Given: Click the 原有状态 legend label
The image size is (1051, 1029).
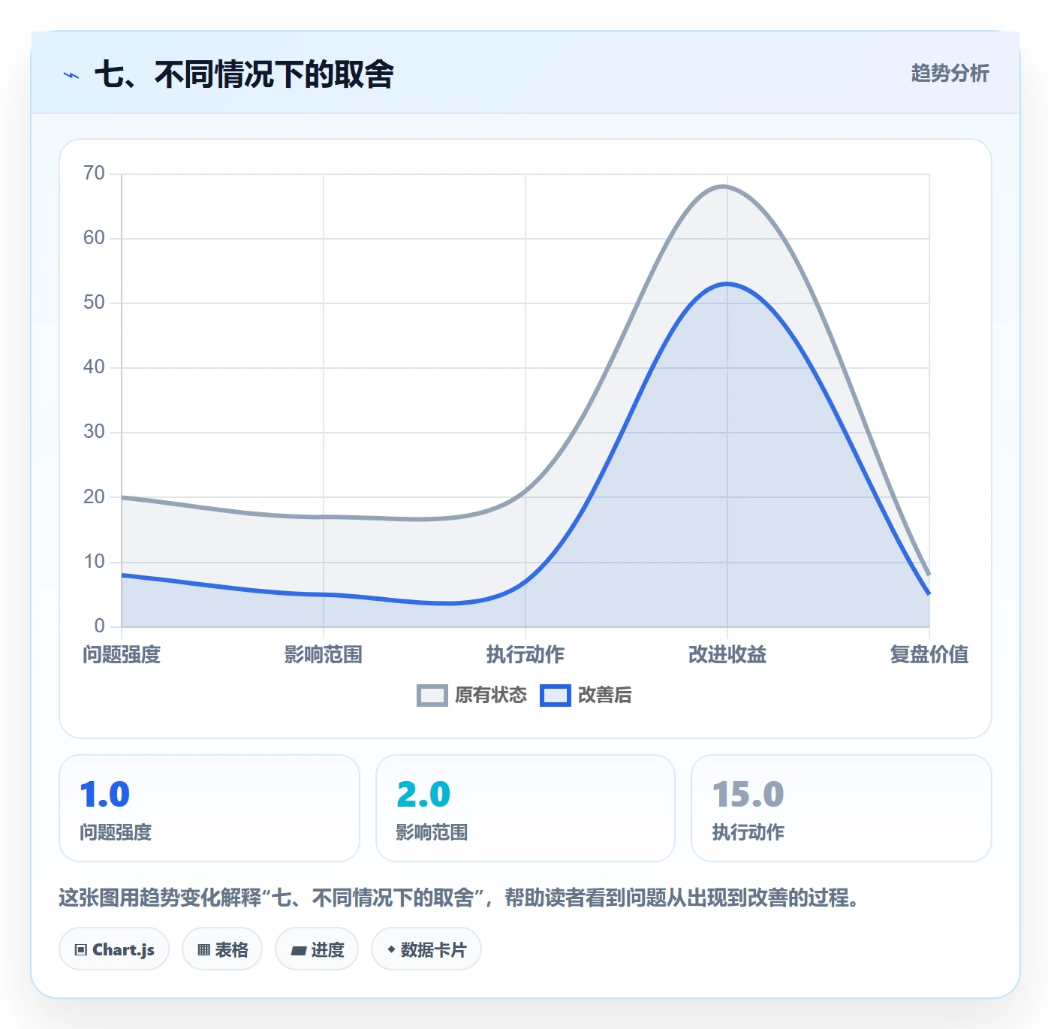Looking at the screenshot, I should [x=491, y=696].
